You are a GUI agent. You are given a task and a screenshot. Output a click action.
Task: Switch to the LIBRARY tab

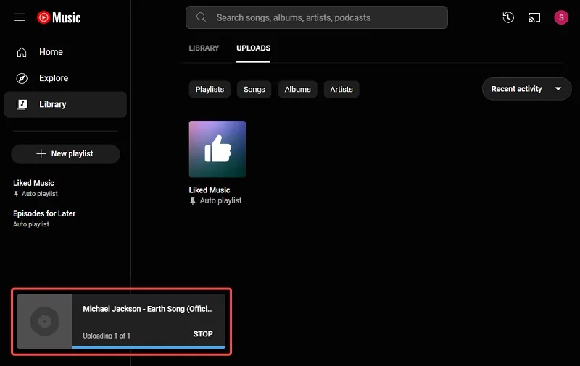pos(204,48)
